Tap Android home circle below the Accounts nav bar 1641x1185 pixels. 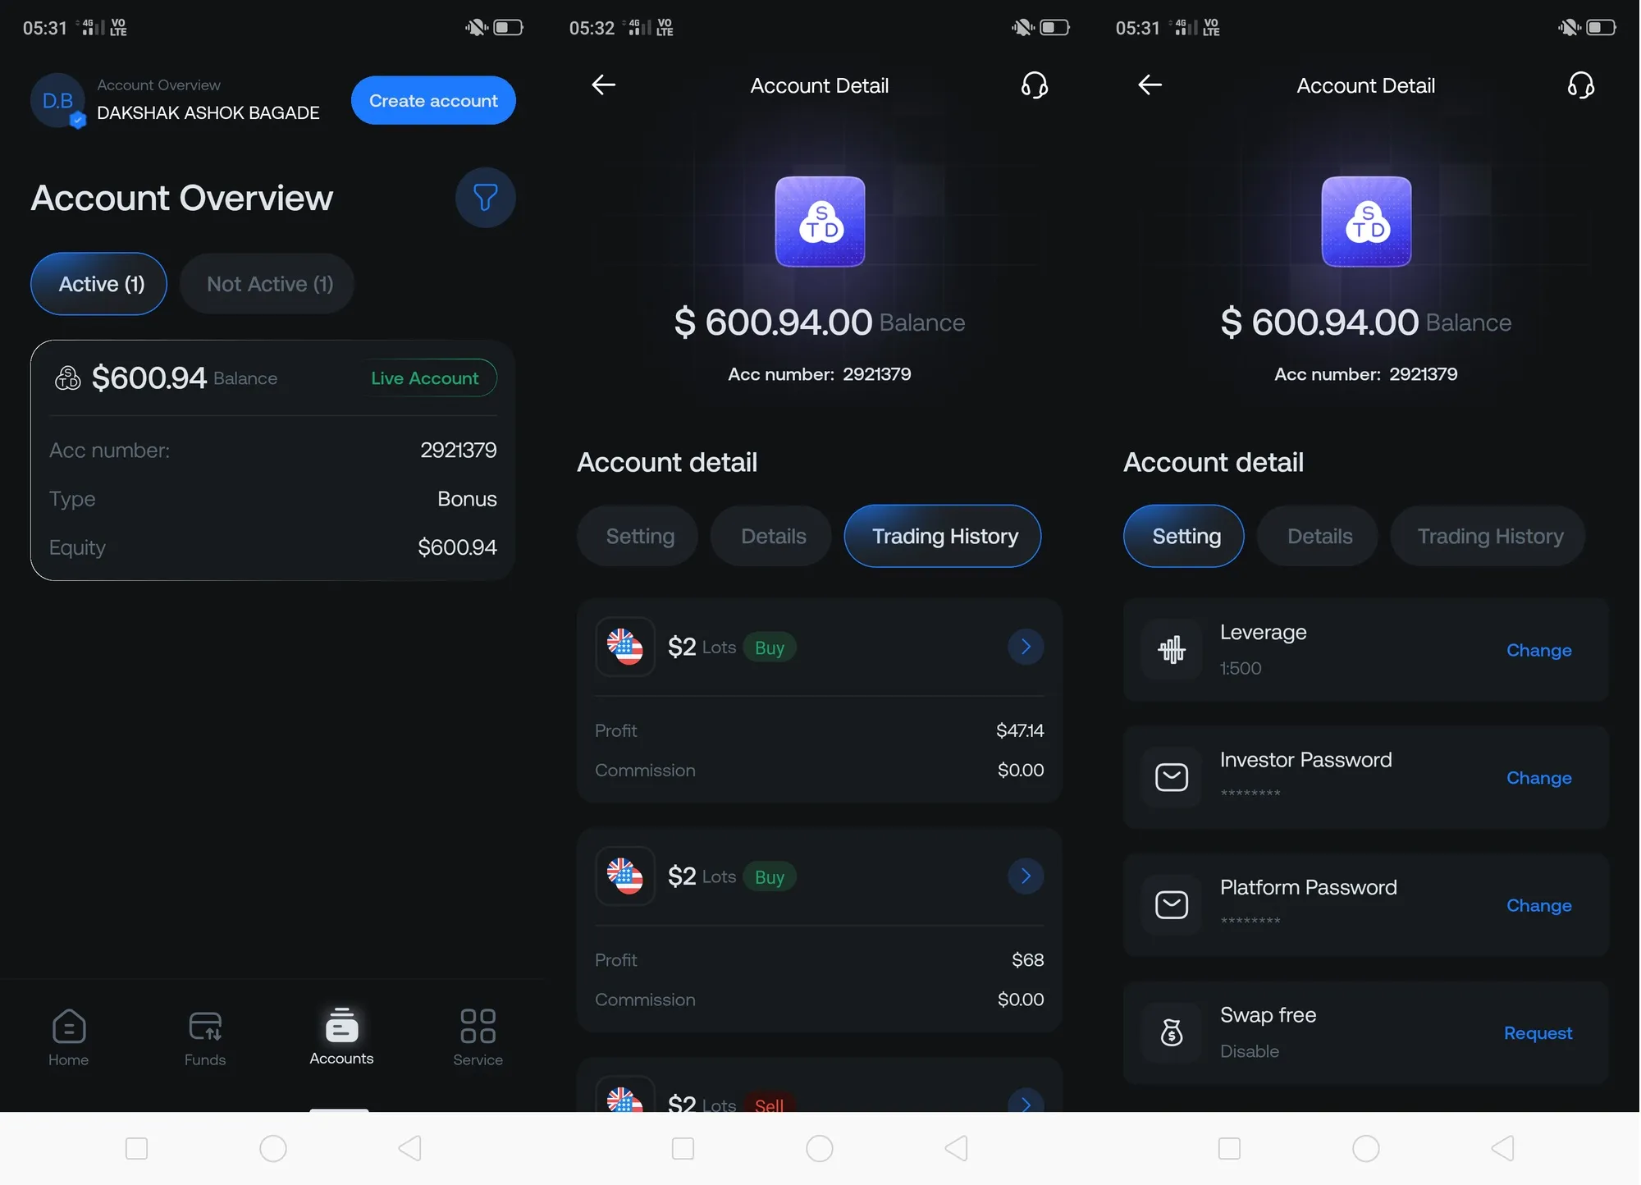tap(273, 1148)
